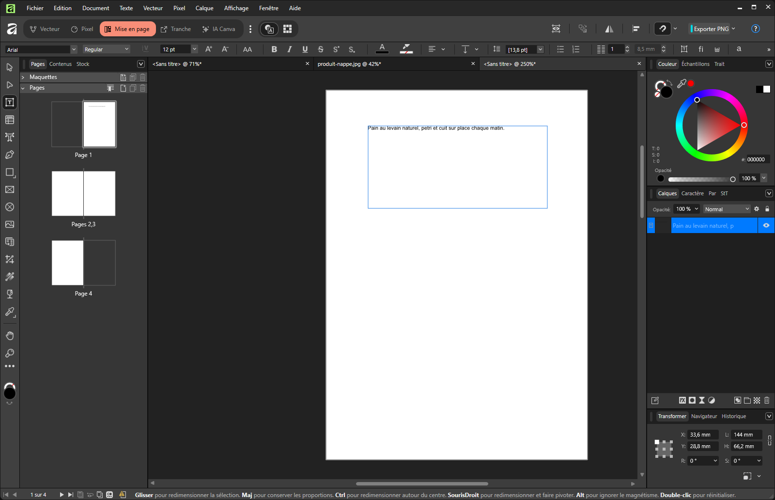Toggle Underline formatting
The width and height of the screenshot is (775, 500).
coord(305,49)
